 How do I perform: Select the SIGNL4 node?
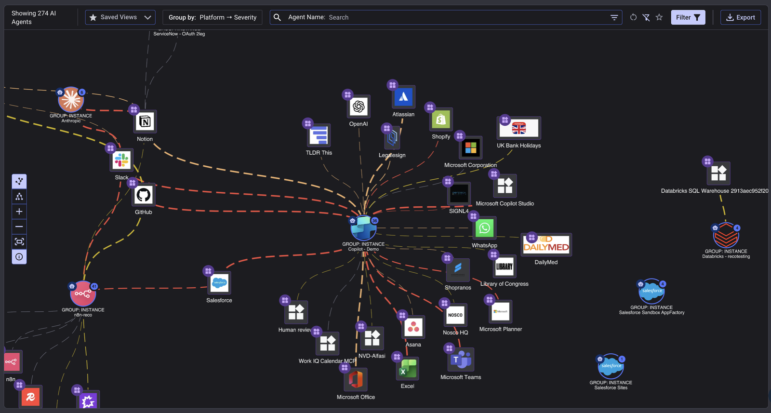point(459,194)
